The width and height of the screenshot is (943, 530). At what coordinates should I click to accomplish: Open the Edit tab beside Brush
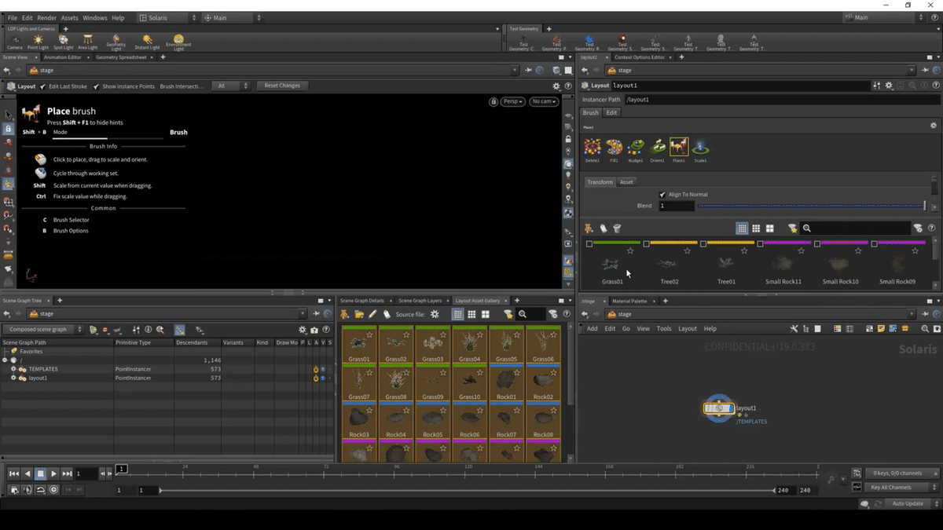point(611,113)
